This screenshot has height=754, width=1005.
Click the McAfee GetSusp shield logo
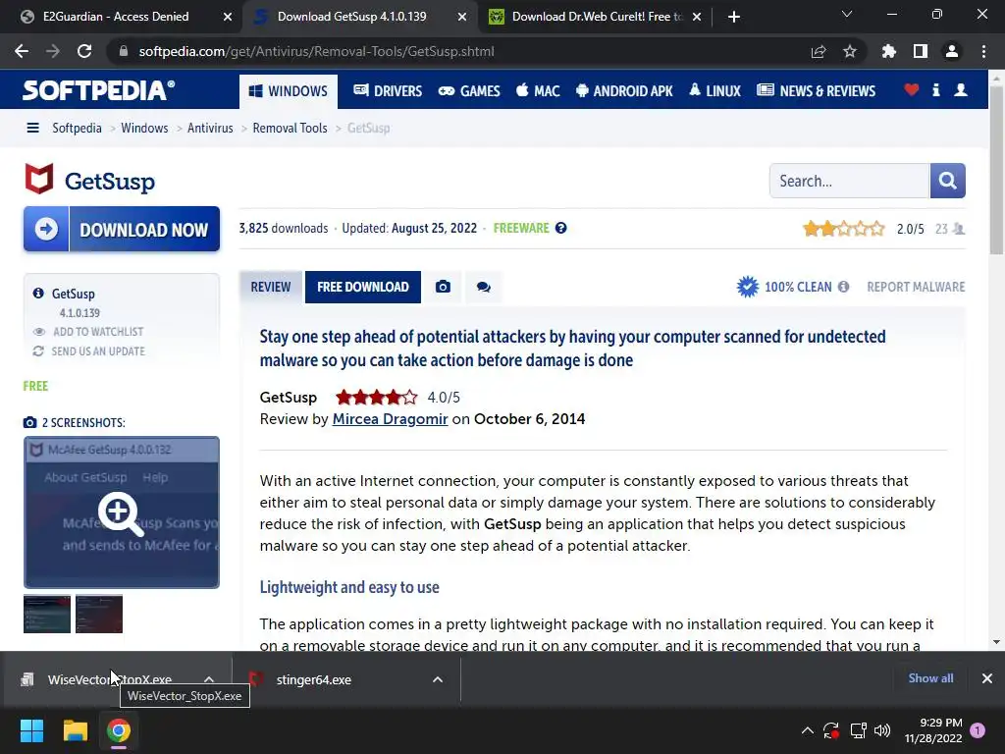click(x=39, y=179)
